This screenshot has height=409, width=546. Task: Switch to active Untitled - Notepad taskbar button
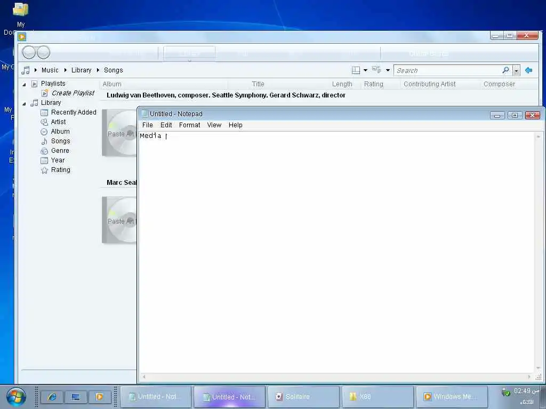[230, 396]
